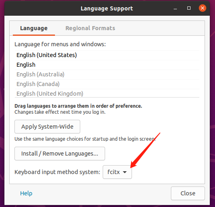The image size is (215, 207).
Task: Select plain English entry in list
Action: pos(107,65)
